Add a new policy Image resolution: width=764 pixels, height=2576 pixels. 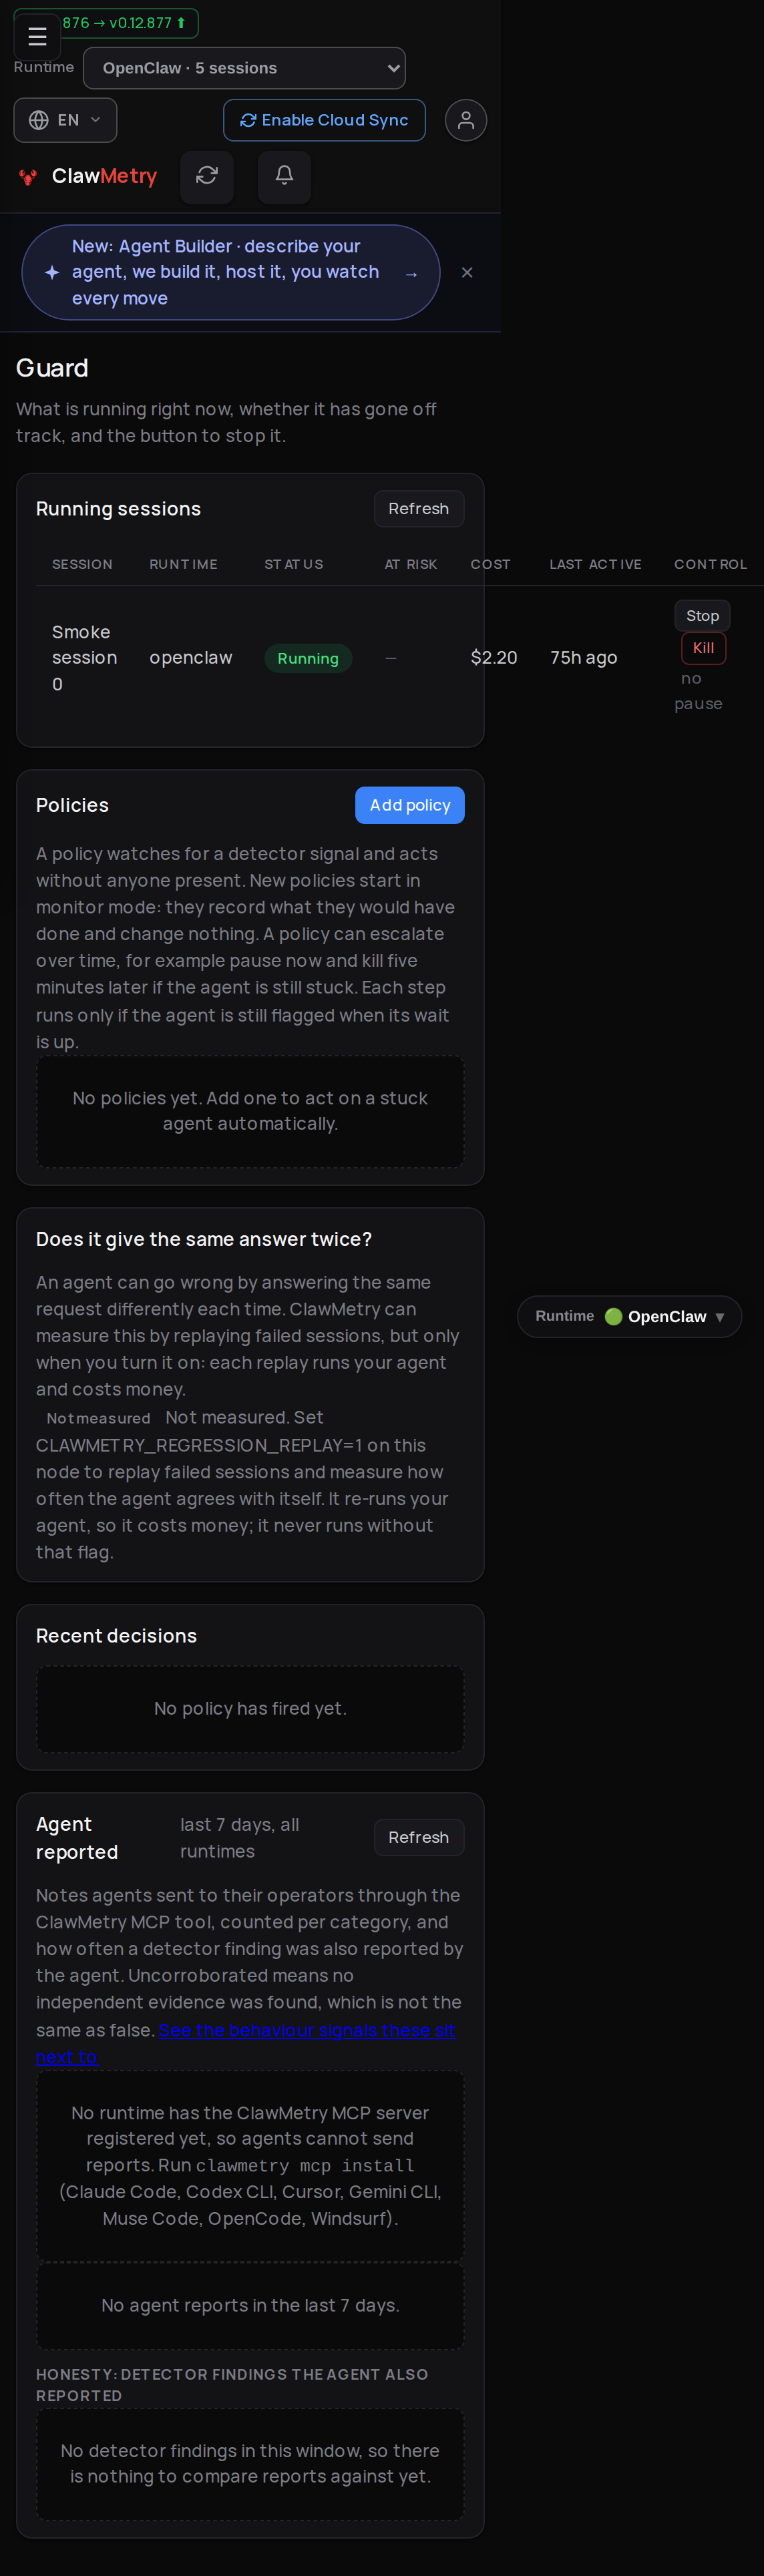(x=410, y=805)
